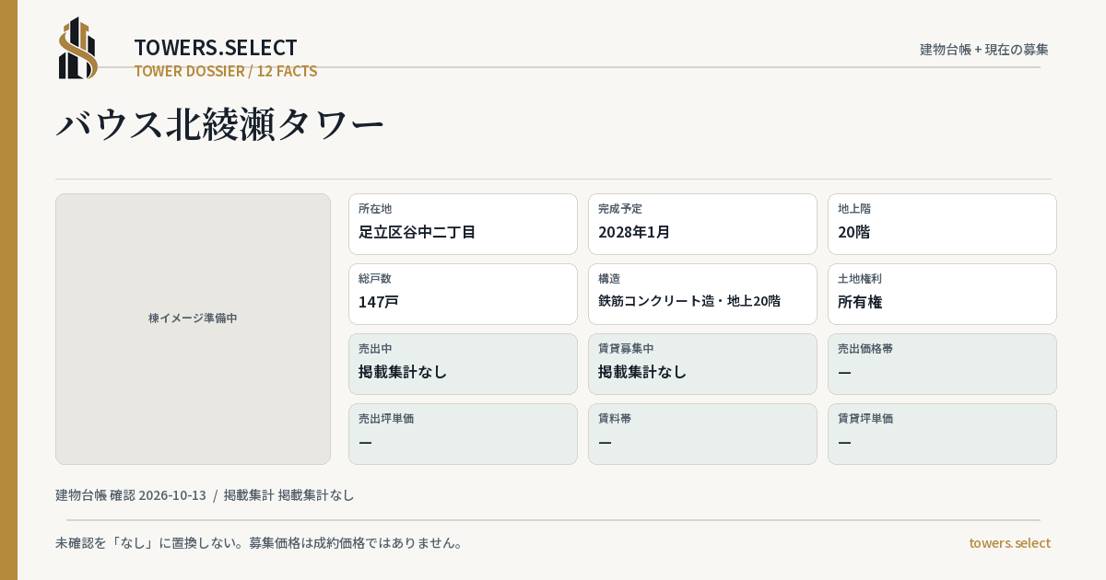1106x580 pixels.
Task: Select the 総戸数 value 147戸
Action: (x=379, y=302)
